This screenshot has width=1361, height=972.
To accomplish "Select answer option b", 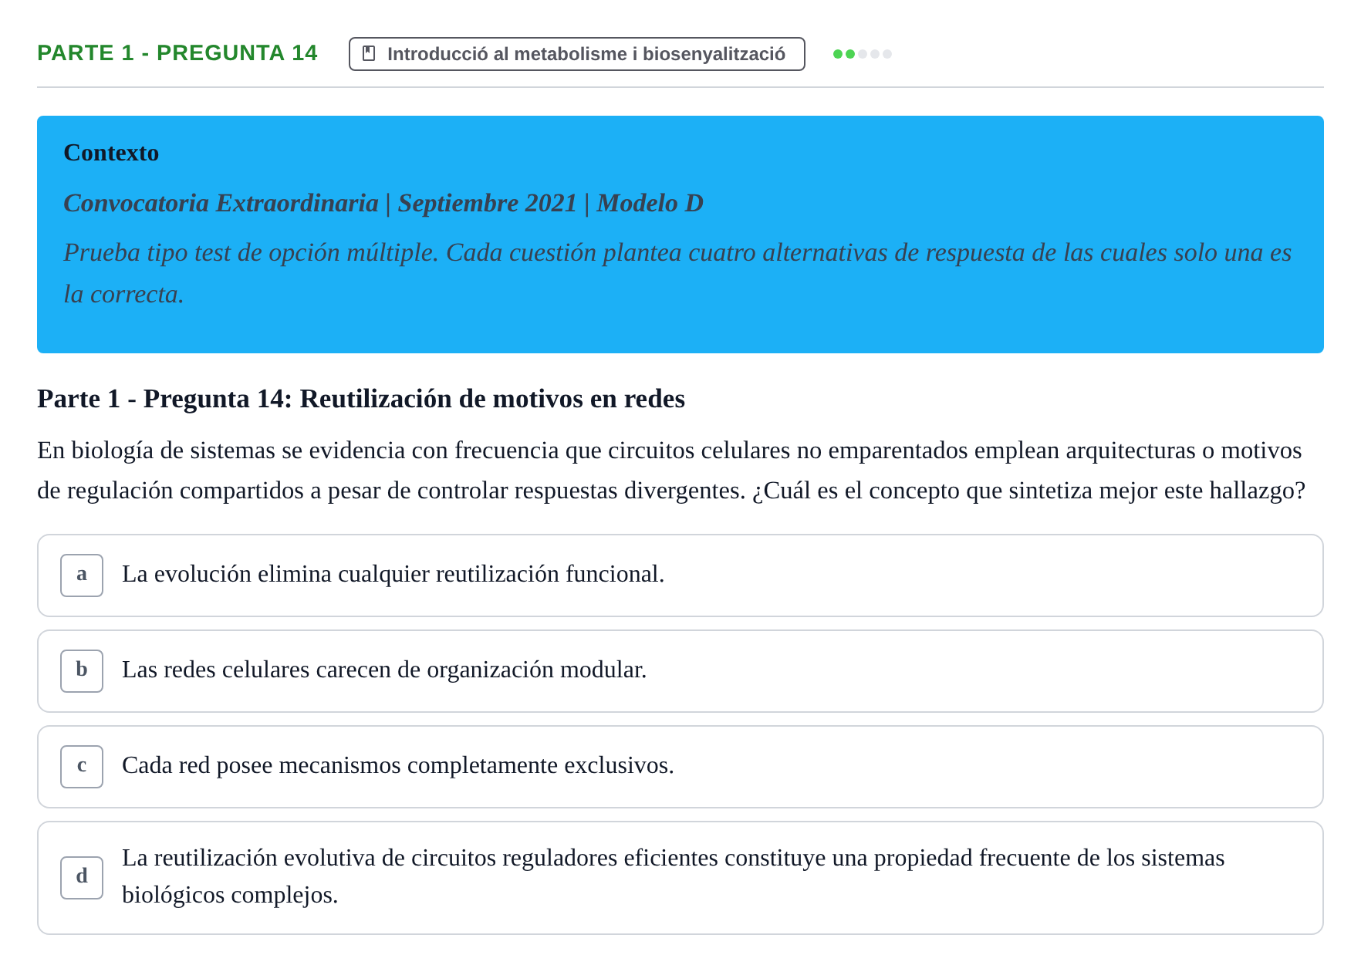I will point(680,671).
